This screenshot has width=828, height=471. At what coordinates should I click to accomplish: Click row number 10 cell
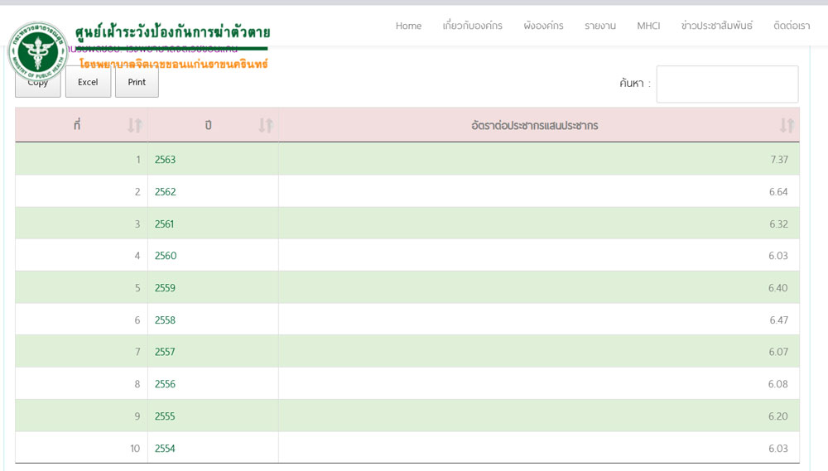pyautogui.click(x=81, y=448)
